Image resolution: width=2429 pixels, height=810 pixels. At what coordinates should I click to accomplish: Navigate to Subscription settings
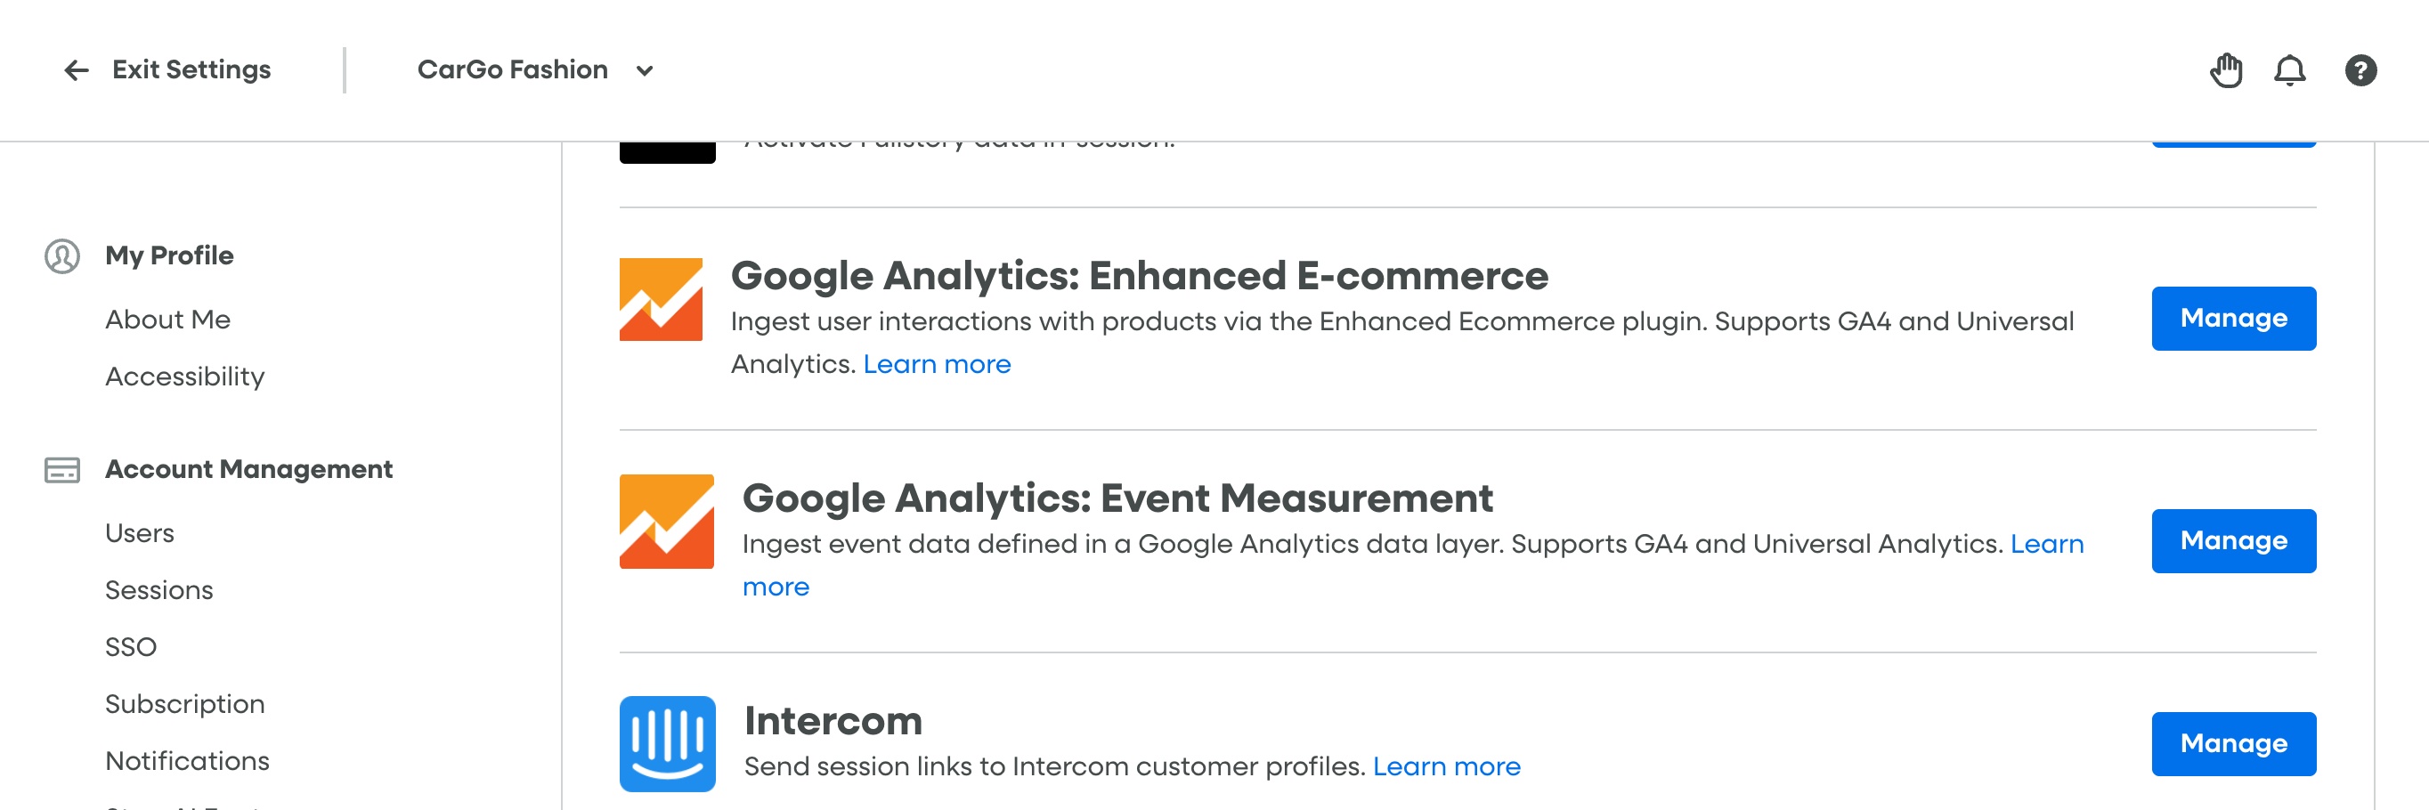(185, 704)
